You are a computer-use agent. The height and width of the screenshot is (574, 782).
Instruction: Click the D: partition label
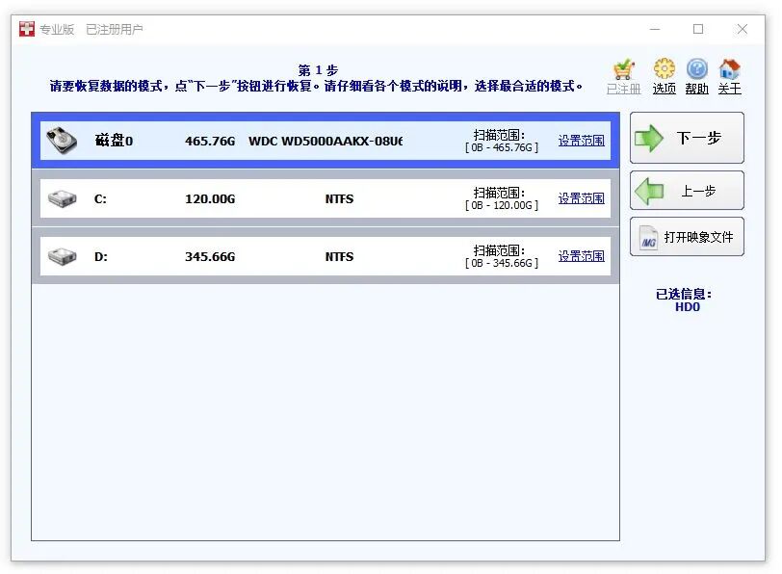[101, 257]
